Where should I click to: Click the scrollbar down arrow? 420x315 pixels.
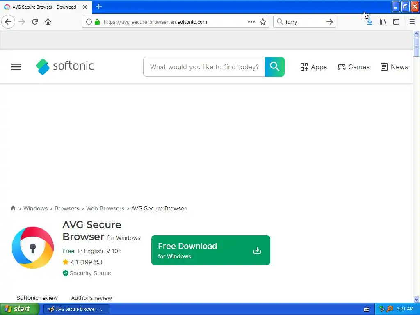click(416, 299)
